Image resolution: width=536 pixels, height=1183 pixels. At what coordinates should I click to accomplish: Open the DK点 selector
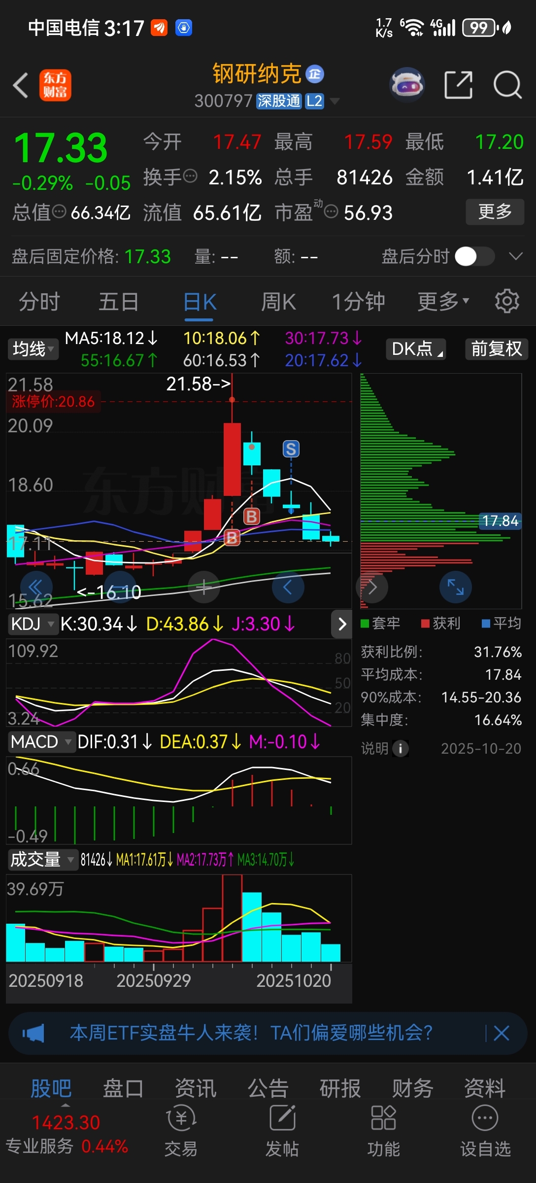point(416,348)
